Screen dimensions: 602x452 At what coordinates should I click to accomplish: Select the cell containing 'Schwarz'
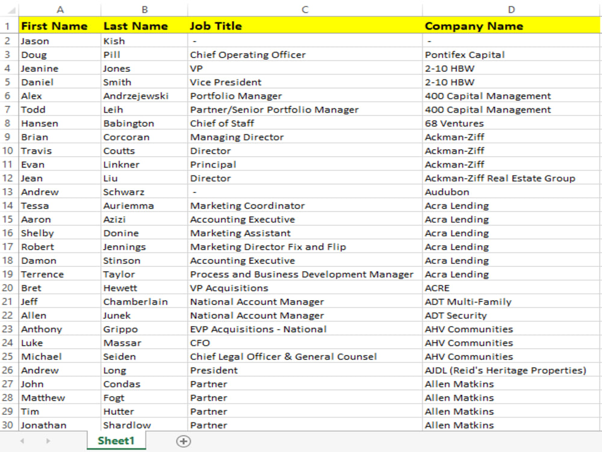[144, 192]
